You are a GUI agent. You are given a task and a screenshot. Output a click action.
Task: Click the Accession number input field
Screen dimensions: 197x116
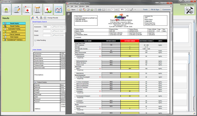click(47, 27)
